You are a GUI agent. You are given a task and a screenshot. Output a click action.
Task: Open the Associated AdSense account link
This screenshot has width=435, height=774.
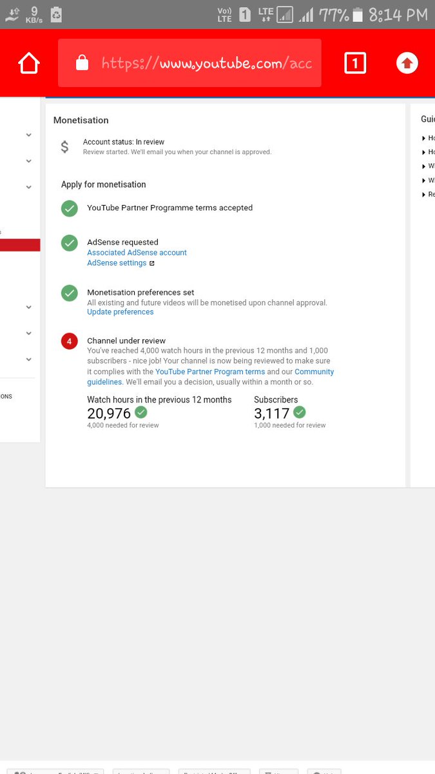[x=137, y=253]
